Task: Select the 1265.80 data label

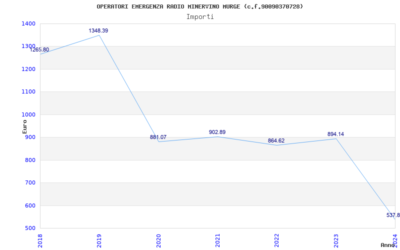Action: coord(39,49)
